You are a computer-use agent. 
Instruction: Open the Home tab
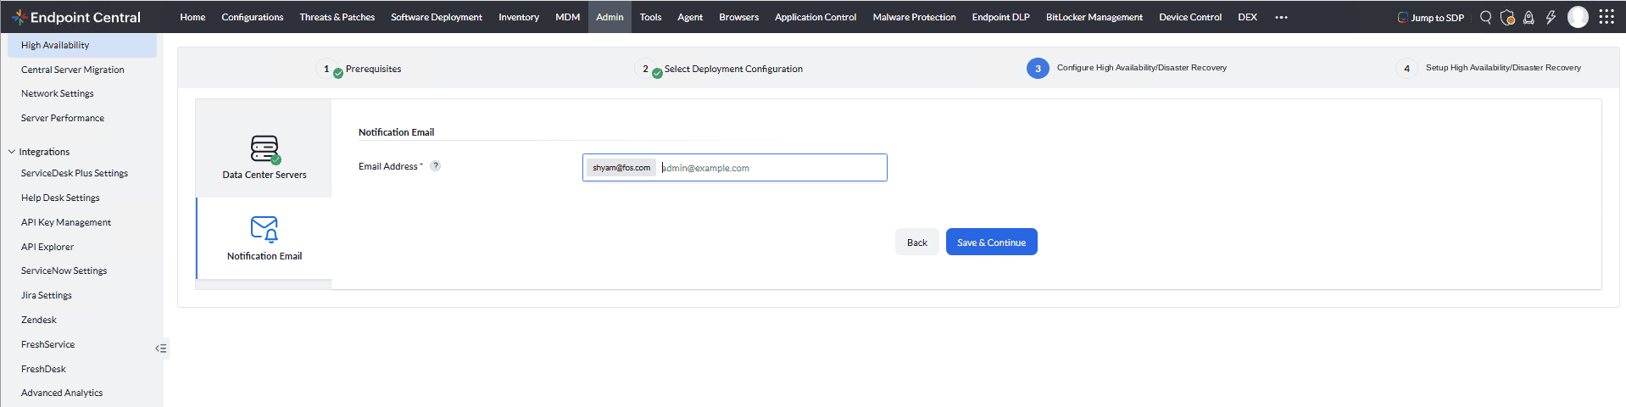click(192, 17)
